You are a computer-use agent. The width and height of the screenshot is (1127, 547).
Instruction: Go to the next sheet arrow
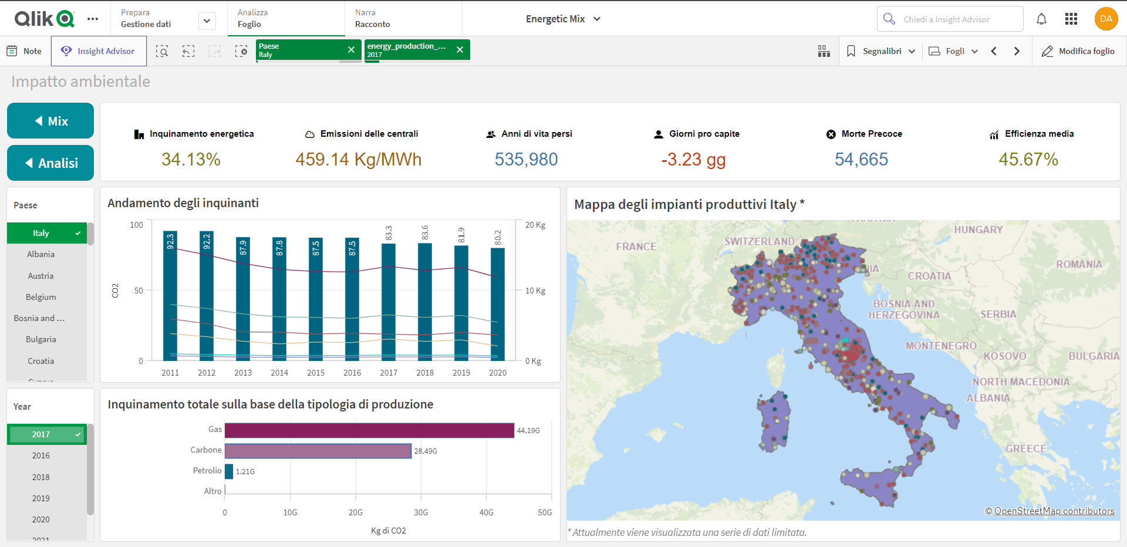(x=1017, y=51)
